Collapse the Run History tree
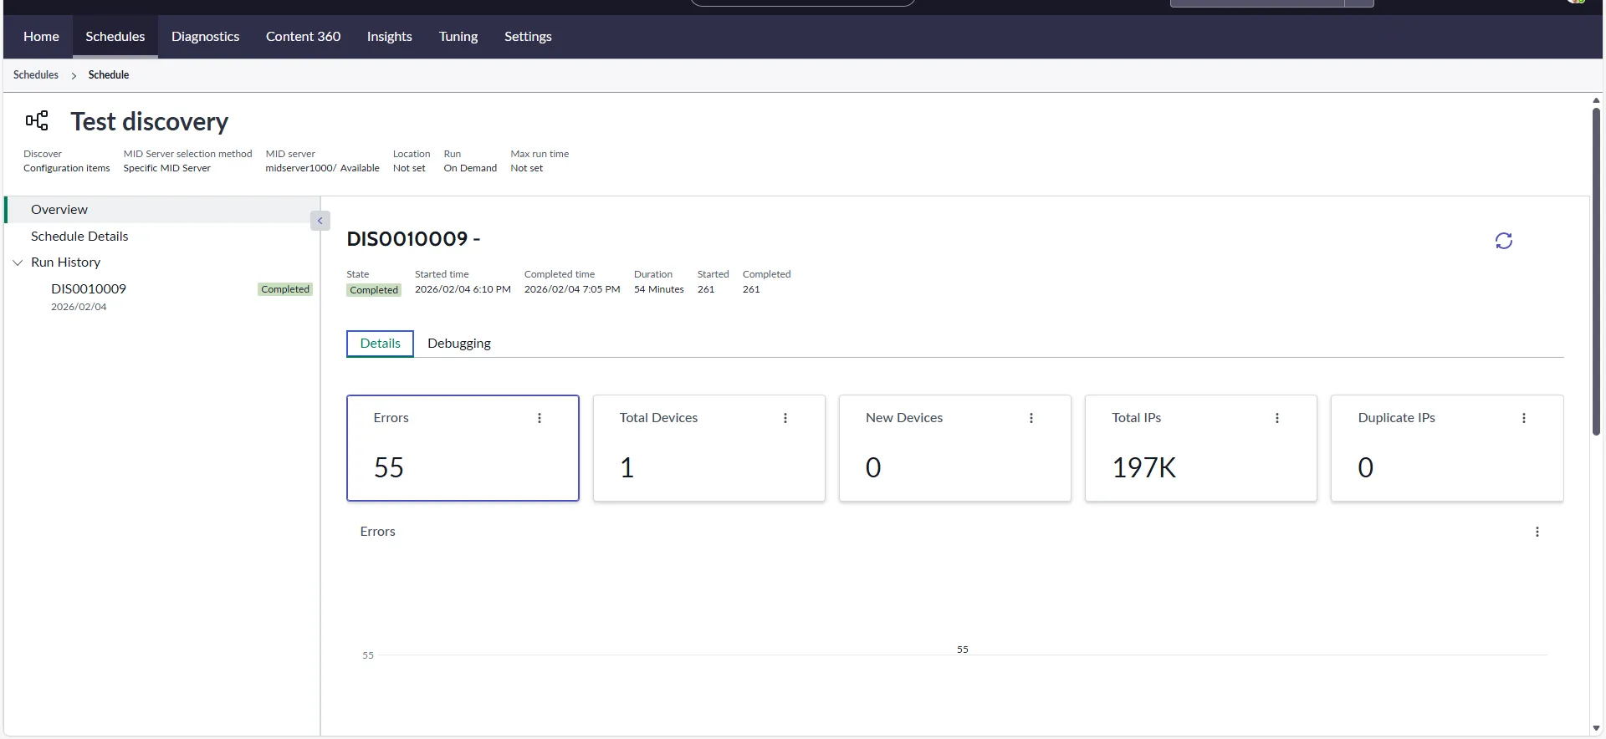Viewport: 1606px width, 739px height. click(x=18, y=262)
